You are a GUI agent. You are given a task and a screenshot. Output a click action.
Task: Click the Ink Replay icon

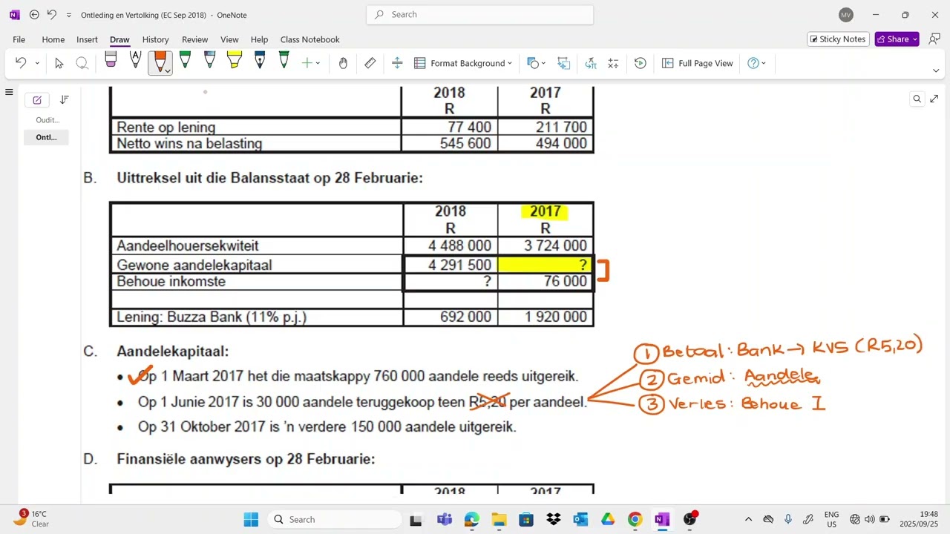[x=641, y=64]
